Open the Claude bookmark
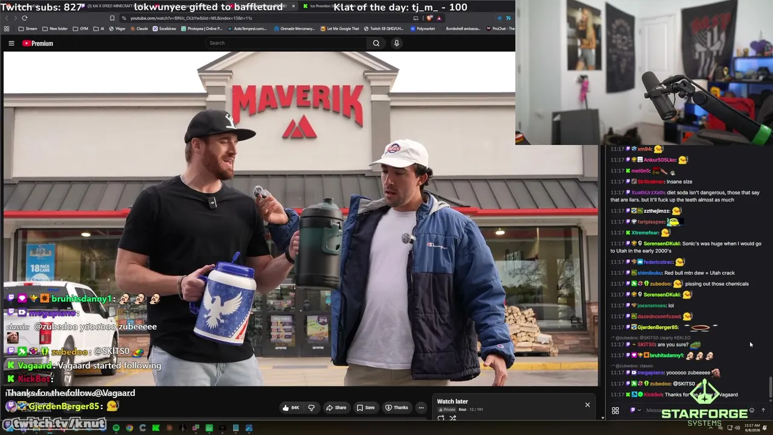This screenshot has height=435, width=773. pyautogui.click(x=138, y=28)
